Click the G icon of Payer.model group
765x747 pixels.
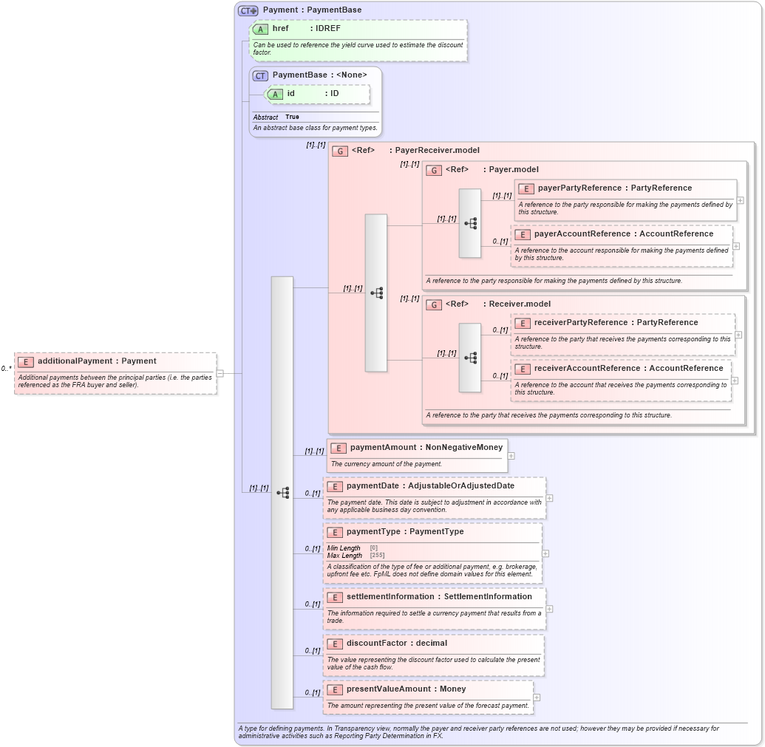click(x=435, y=169)
